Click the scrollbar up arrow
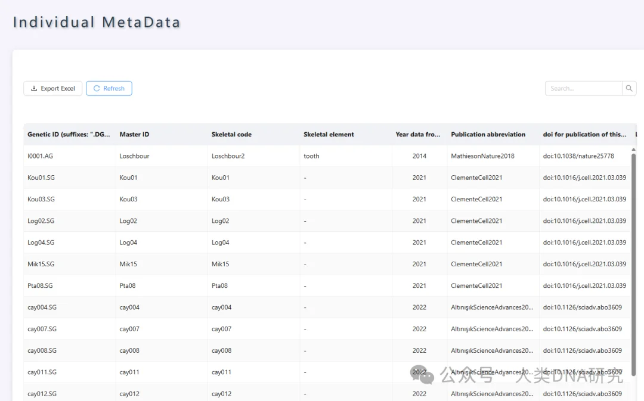The height and width of the screenshot is (401, 644). click(633, 150)
